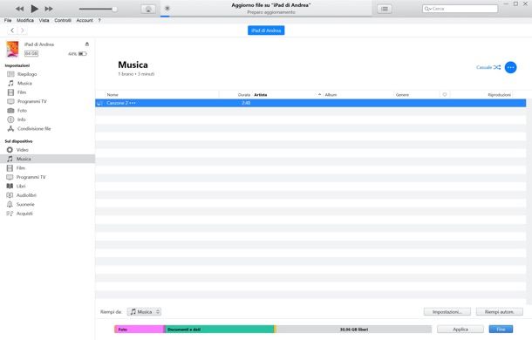This screenshot has height=340, width=532.
Task: Click the iPad di Andrea button
Action: pos(266,31)
